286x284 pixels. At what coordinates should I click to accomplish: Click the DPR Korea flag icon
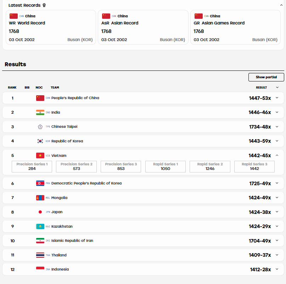[x=40, y=183]
